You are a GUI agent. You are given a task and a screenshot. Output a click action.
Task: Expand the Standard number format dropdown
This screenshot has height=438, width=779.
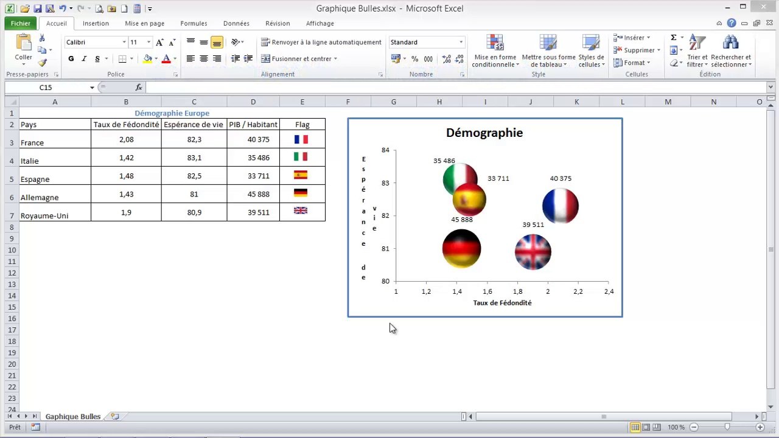427,43
